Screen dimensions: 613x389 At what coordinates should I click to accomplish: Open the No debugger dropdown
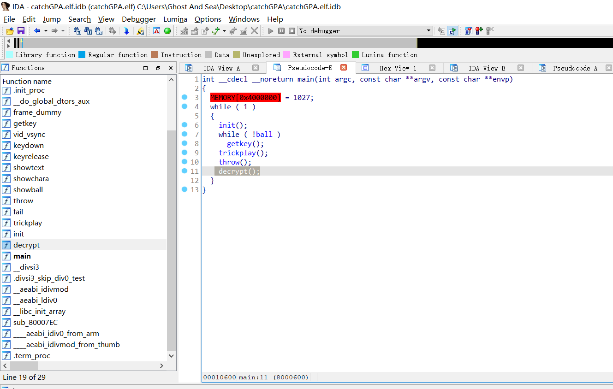click(429, 31)
